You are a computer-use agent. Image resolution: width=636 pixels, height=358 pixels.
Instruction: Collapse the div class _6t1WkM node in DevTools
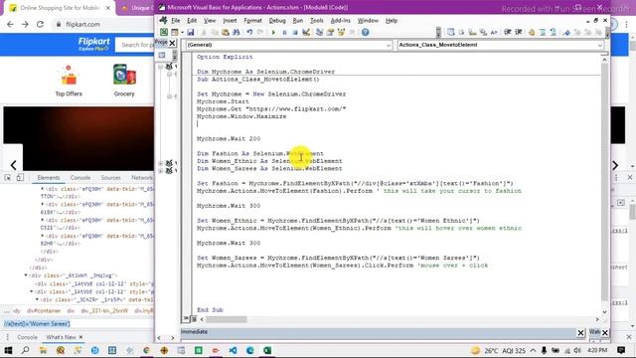pos(26,275)
